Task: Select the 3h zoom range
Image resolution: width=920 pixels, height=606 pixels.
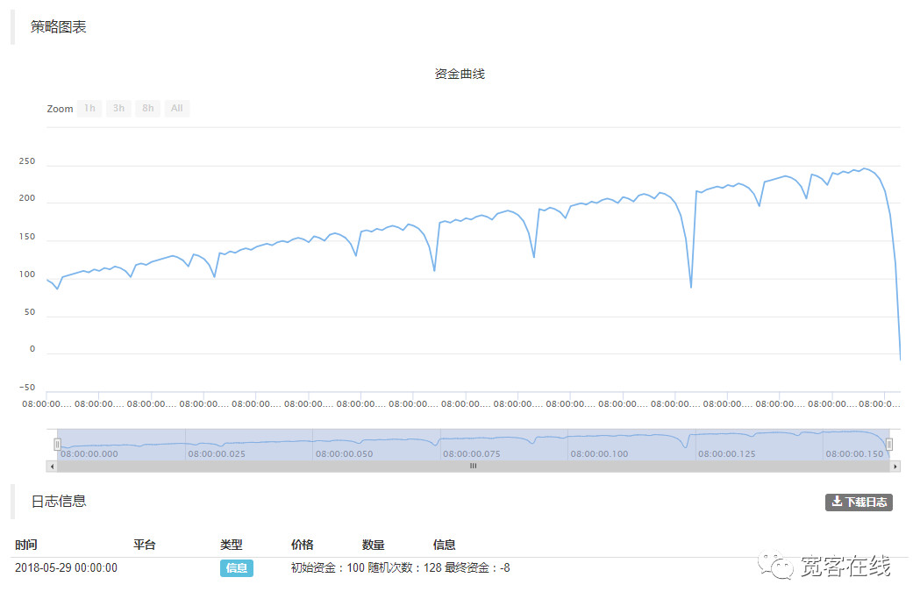Action: tap(118, 109)
